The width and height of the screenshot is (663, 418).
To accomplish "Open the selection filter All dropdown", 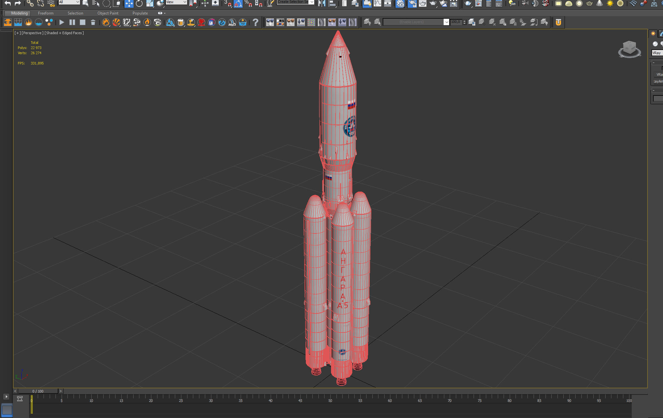I will pyautogui.click(x=69, y=2).
